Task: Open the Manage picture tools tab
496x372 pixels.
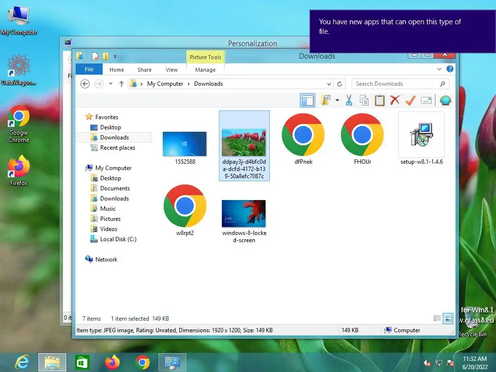Action: 205,70
